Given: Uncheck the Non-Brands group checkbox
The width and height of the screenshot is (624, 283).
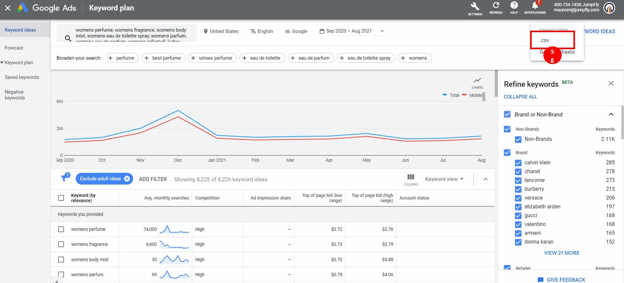Looking at the screenshot, I should coord(507,129).
